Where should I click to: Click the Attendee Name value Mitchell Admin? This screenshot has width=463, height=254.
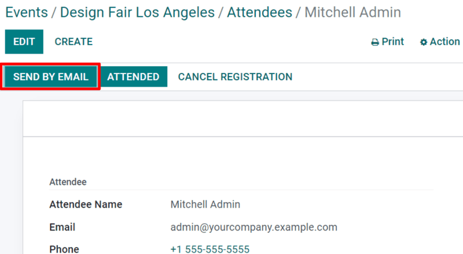point(205,205)
